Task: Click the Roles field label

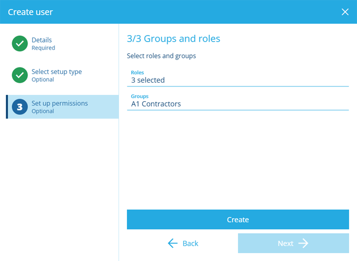Action: tap(138, 72)
